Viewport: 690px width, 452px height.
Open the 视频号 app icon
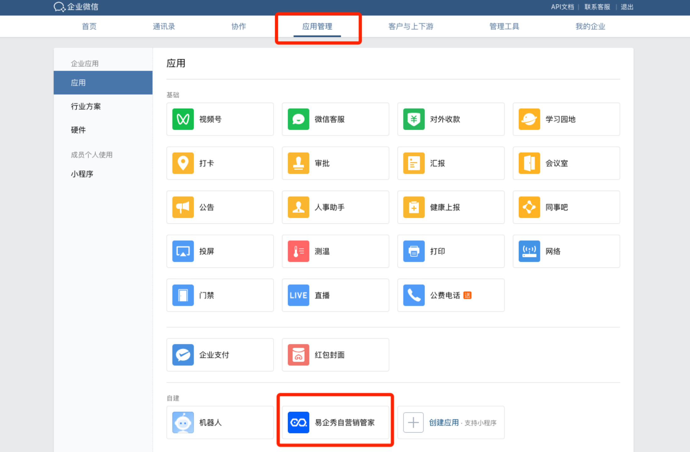(183, 119)
